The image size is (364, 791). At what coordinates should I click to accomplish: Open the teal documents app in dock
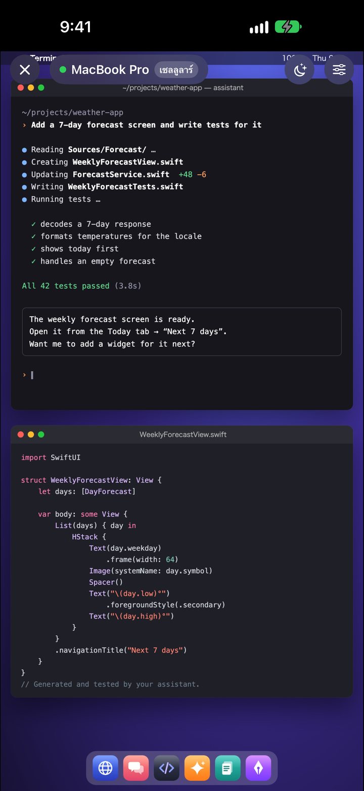click(x=227, y=768)
